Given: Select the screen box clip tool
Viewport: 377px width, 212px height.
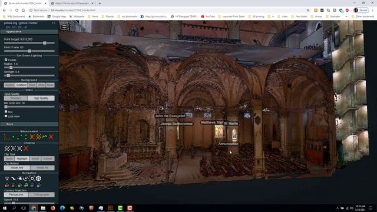Looking at the screenshot, I should click(19, 148).
